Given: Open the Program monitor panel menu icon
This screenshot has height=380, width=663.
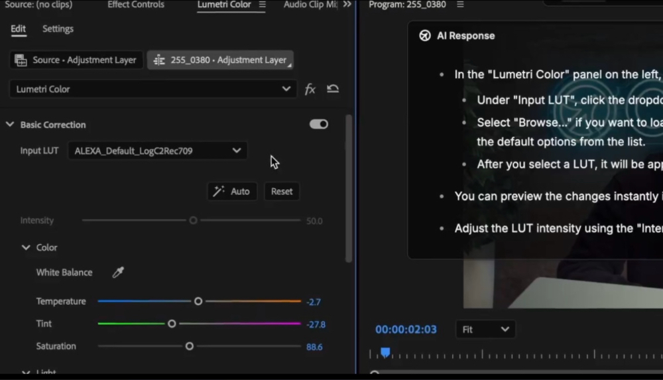Looking at the screenshot, I should pyautogui.click(x=460, y=5).
